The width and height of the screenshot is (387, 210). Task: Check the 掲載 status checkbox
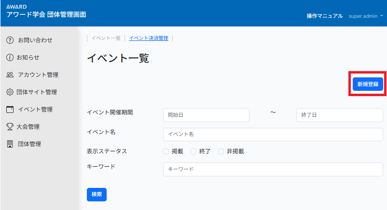coord(166,151)
